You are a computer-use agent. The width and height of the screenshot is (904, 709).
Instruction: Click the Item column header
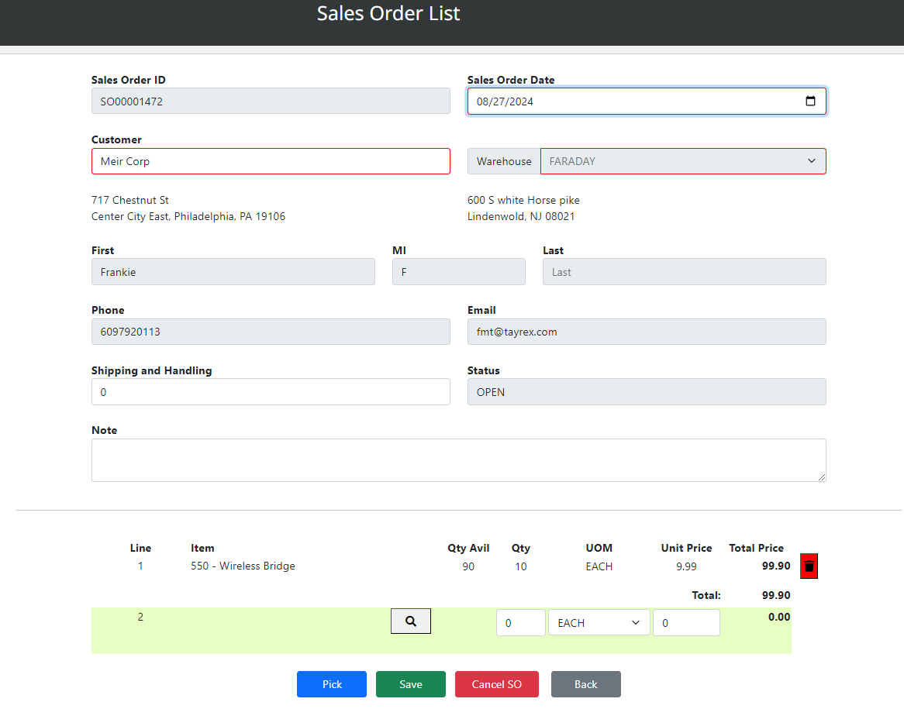tap(202, 548)
